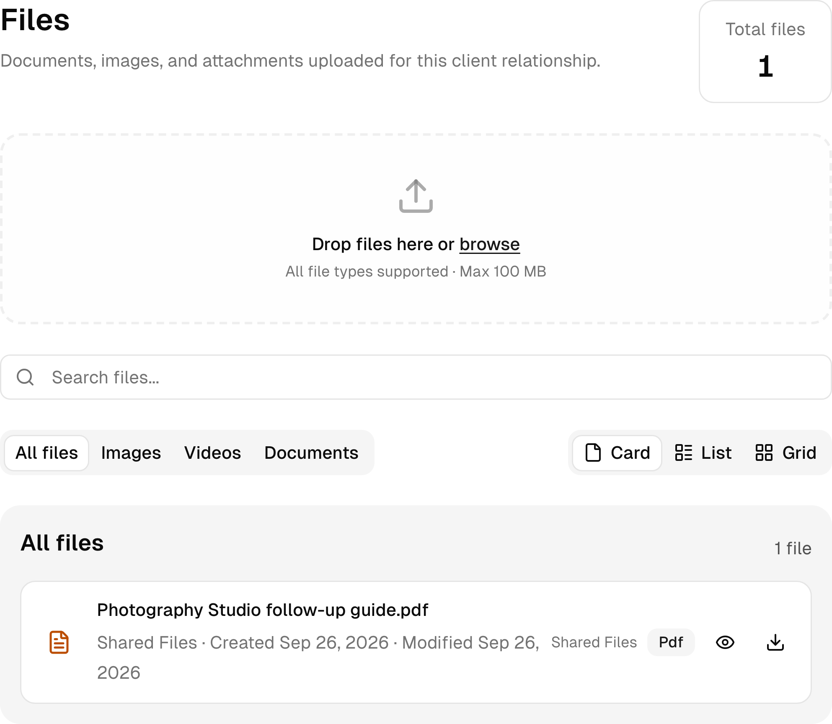This screenshot has width=832, height=724.
Task: Download the follow-up guide PDF
Action: 775,642
